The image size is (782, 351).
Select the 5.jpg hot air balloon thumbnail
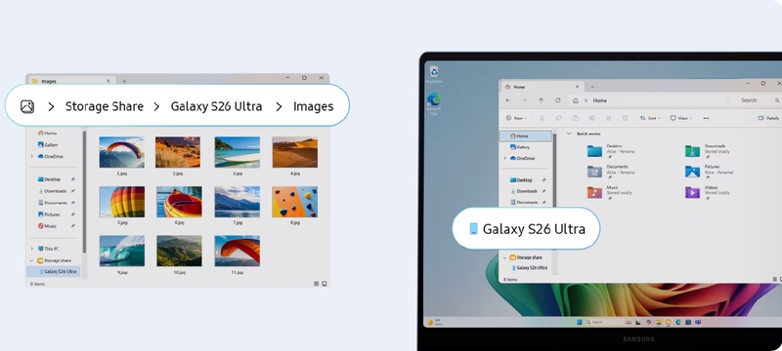[x=121, y=202]
